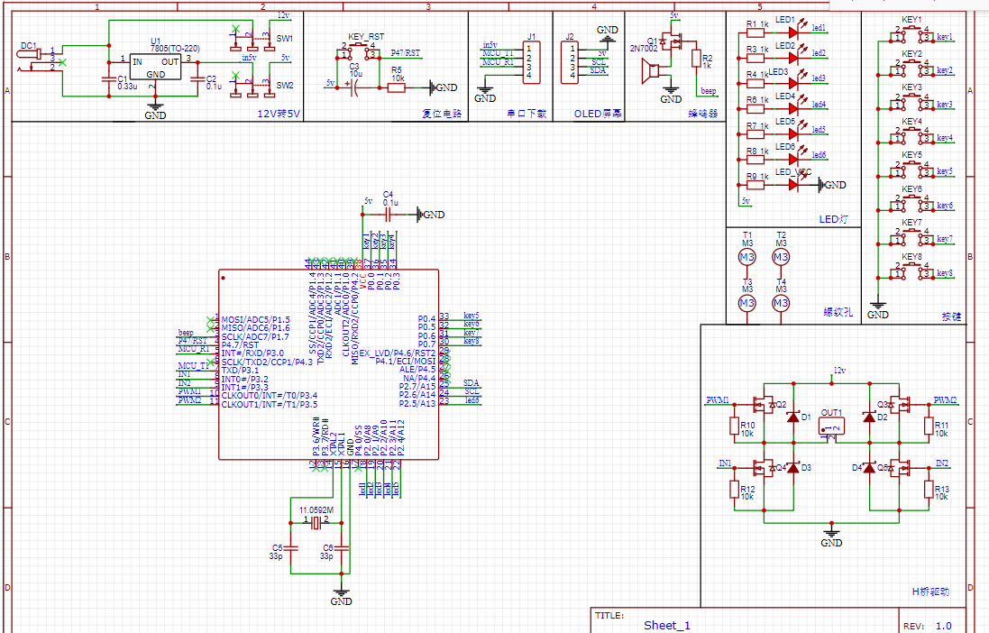Screen dimensions: 989x633
Task: Click the GND symbol below H-bridge
Action: coord(831,537)
